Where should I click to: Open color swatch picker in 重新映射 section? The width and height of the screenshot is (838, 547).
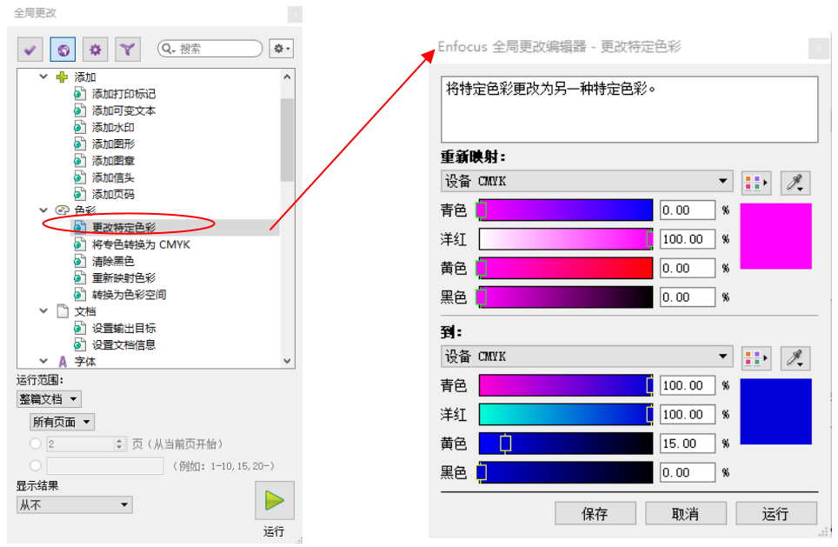click(755, 183)
